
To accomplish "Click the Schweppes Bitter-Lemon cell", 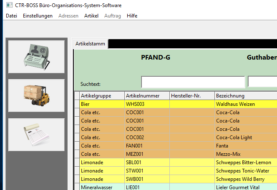I will coord(246,162).
